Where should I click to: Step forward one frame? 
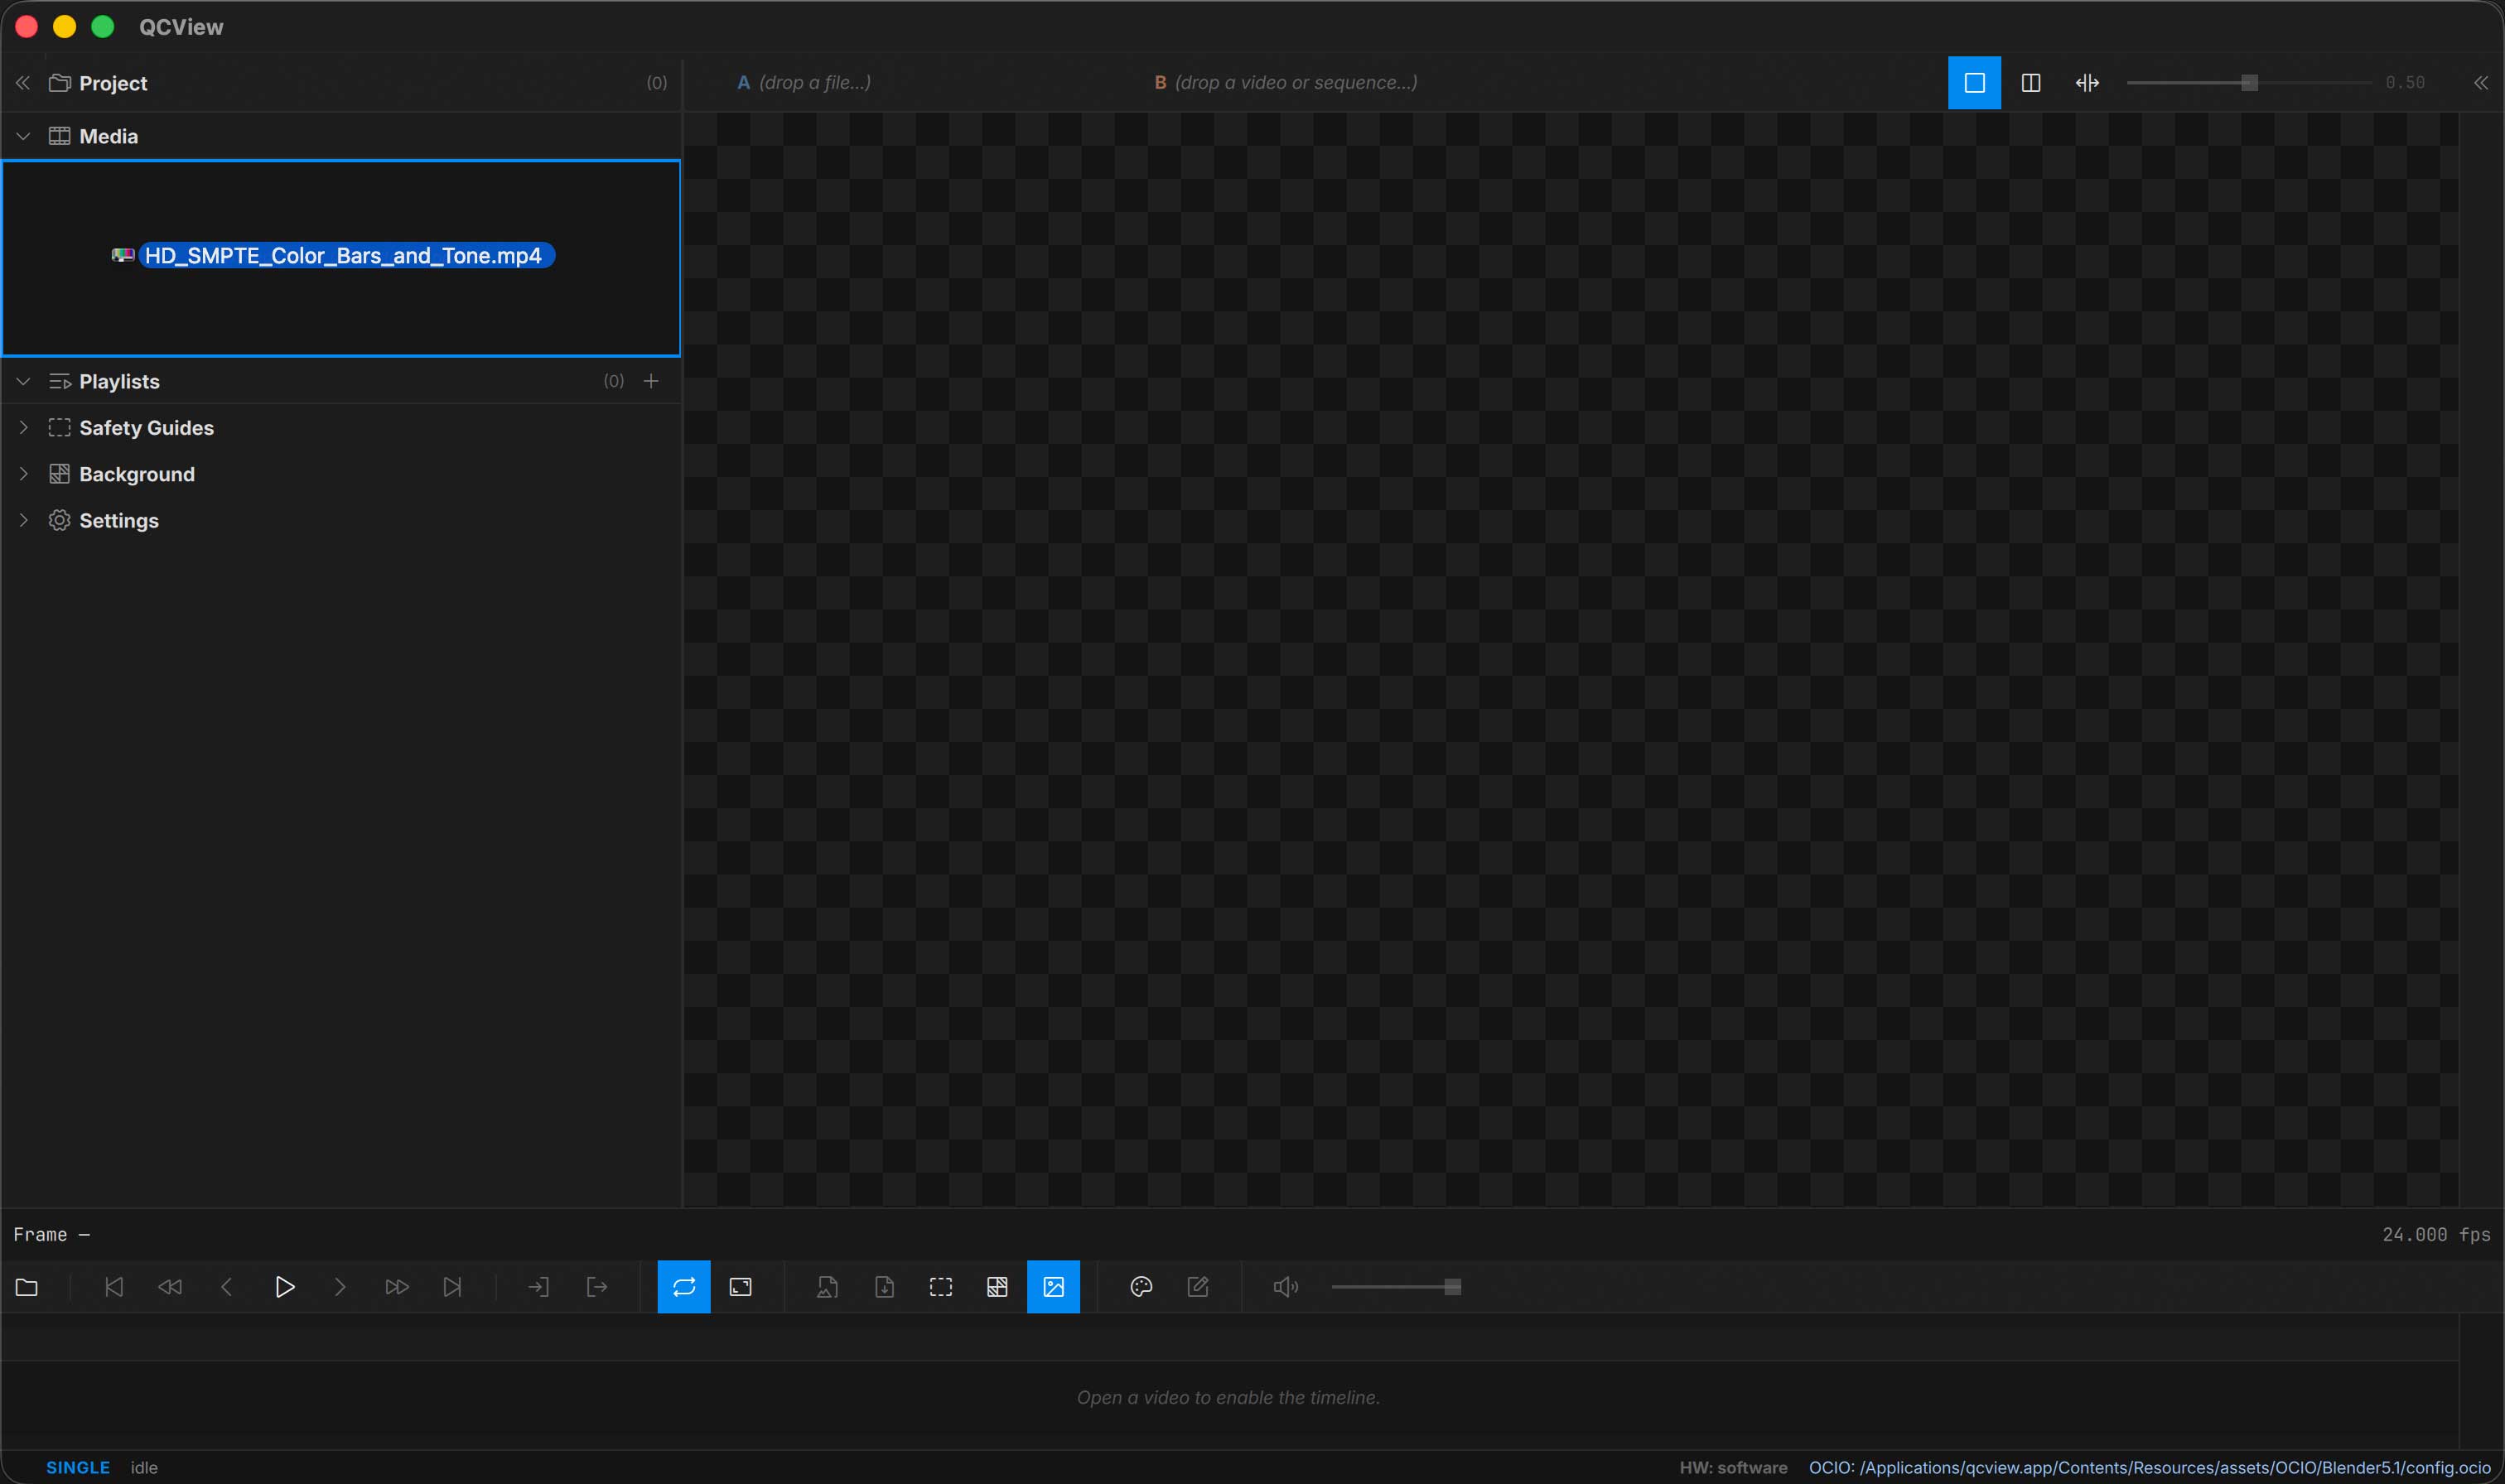[x=340, y=1287]
